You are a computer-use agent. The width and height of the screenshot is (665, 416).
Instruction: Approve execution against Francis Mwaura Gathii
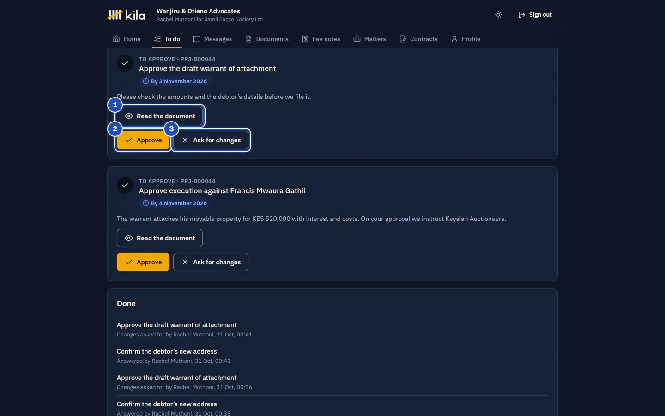pyautogui.click(x=143, y=262)
